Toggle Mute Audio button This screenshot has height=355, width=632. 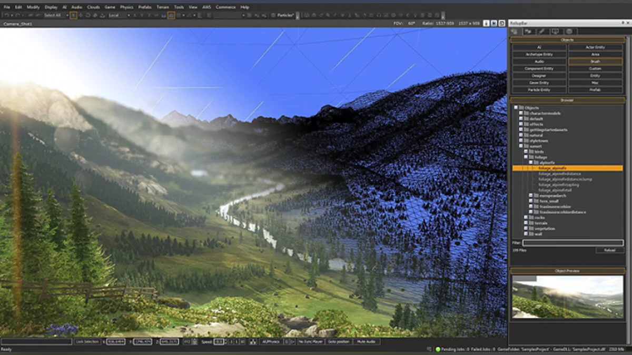coord(366,342)
